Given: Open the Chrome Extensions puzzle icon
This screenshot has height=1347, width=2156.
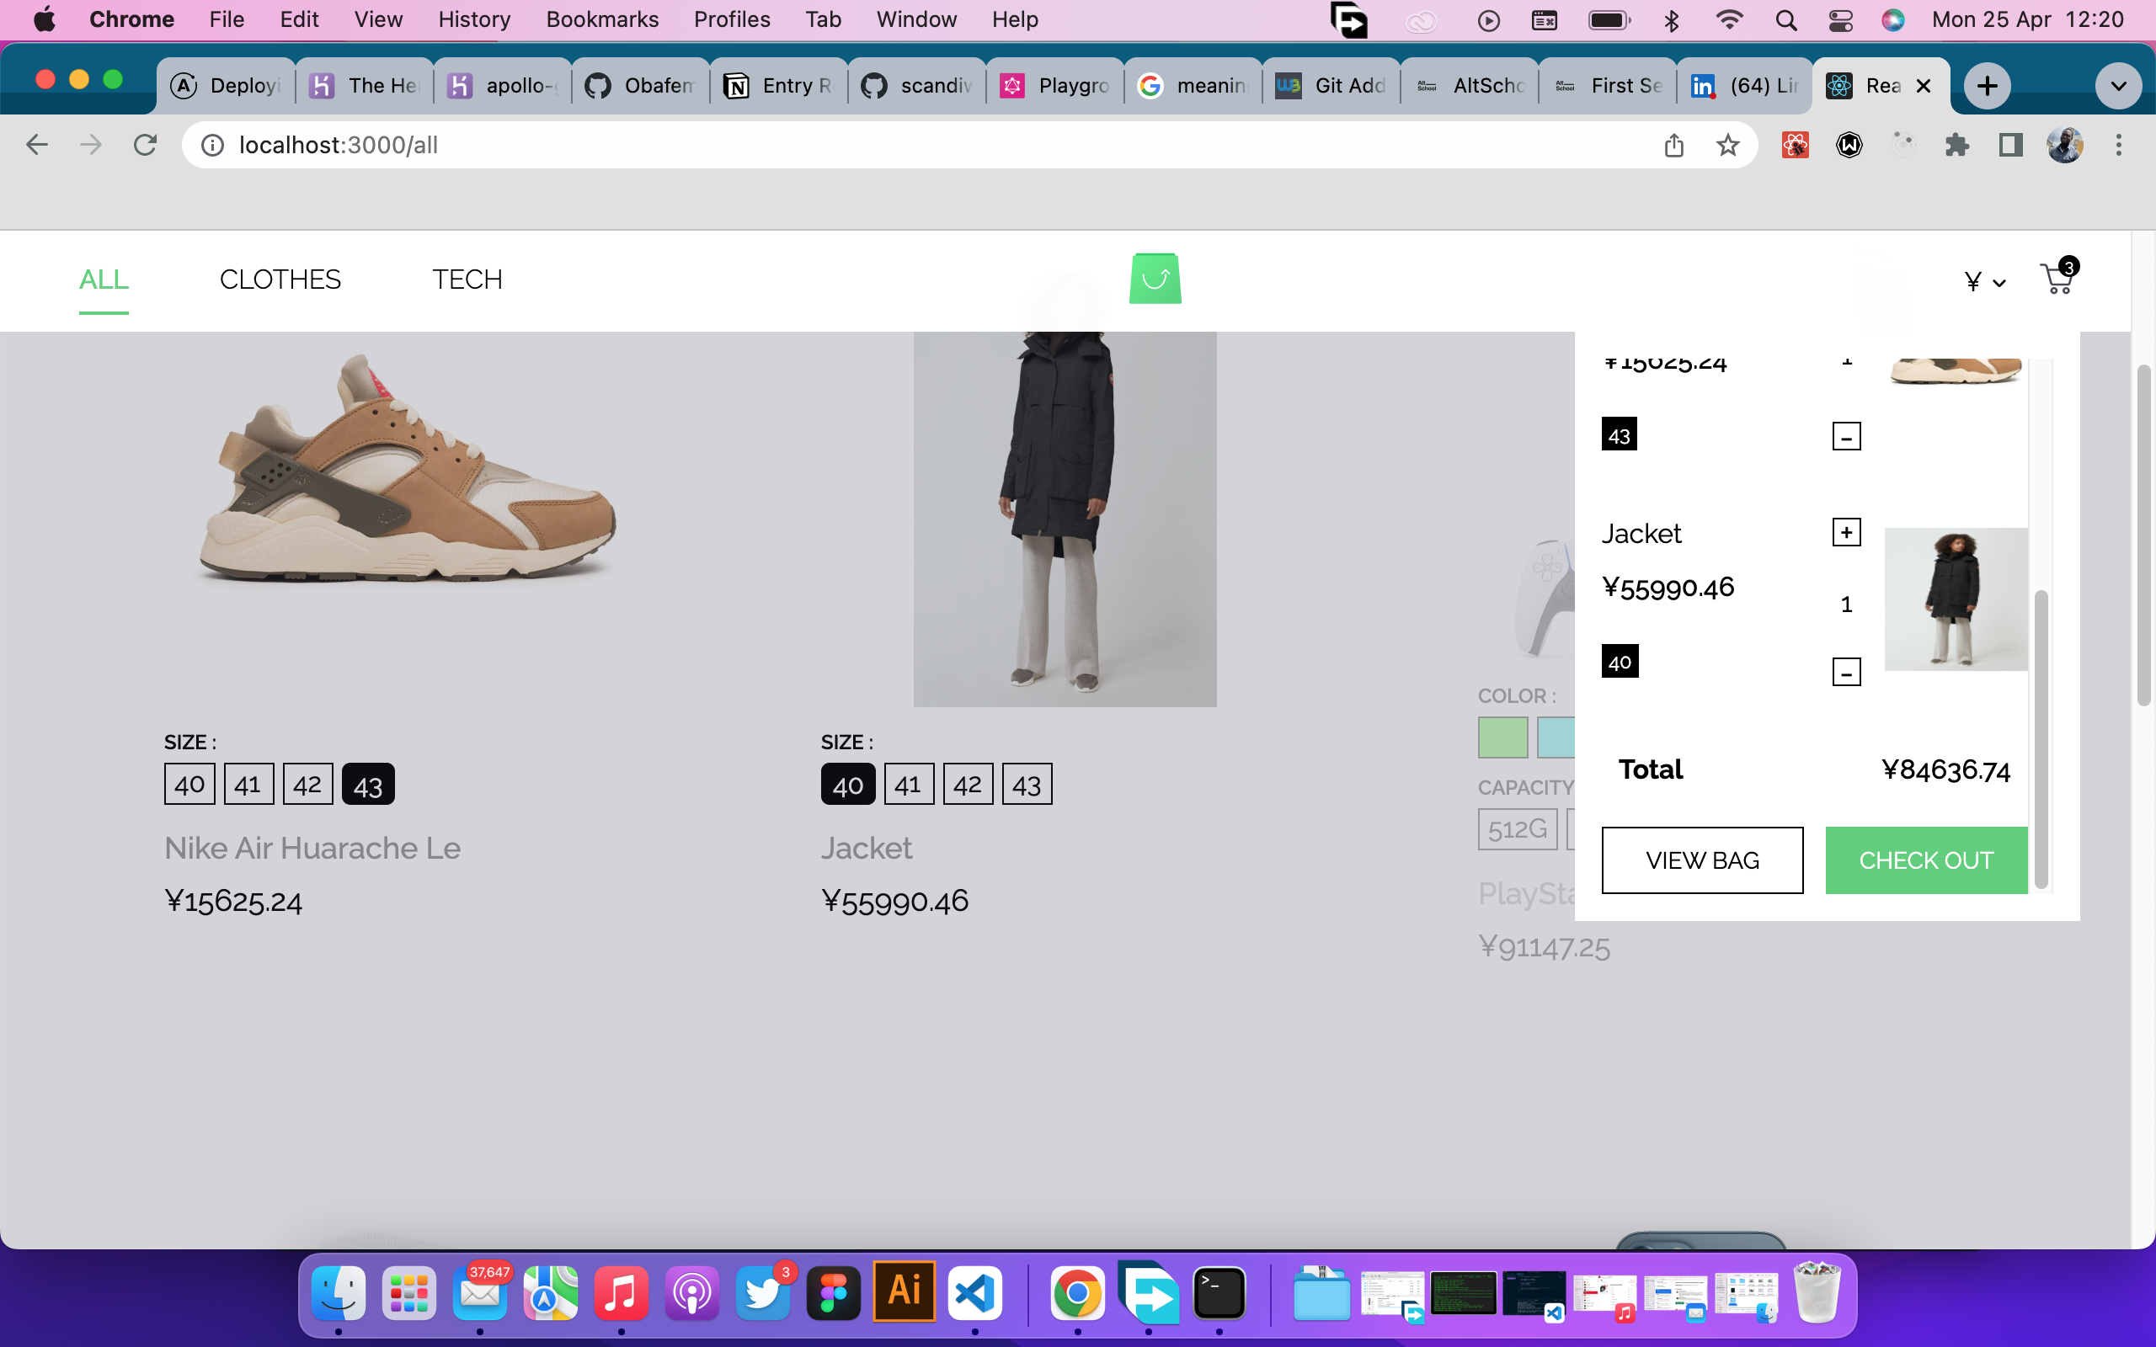Looking at the screenshot, I should tap(1956, 144).
